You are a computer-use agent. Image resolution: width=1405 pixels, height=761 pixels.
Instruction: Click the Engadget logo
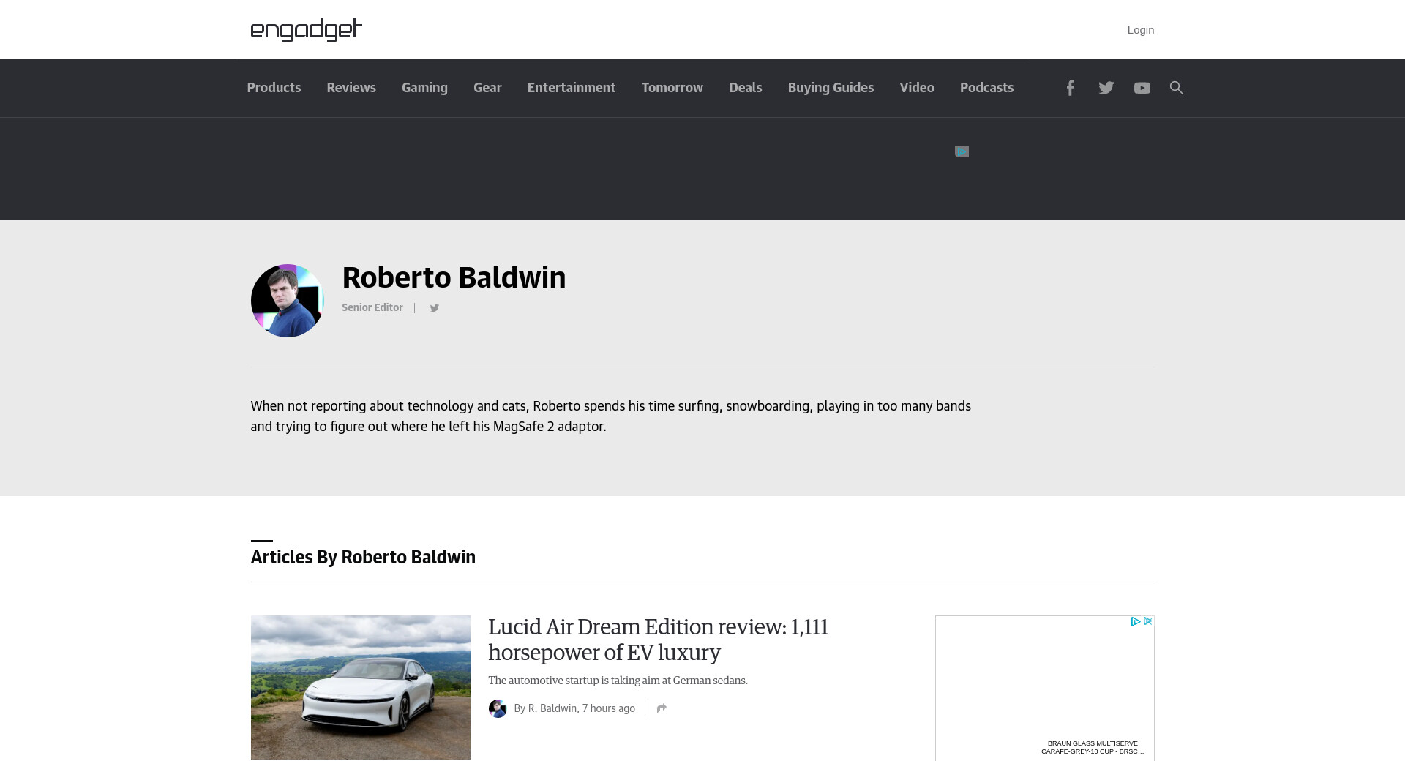click(x=306, y=29)
